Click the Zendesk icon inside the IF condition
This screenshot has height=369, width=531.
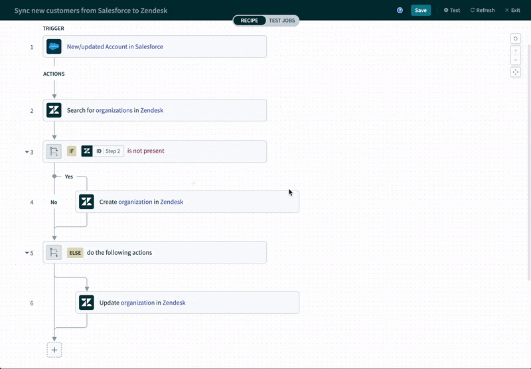[87, 151]
